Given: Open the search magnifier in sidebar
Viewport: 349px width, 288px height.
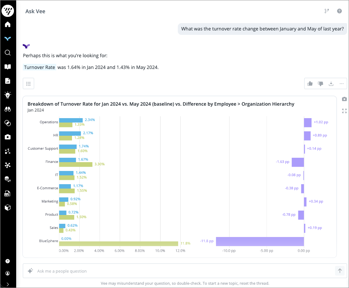Looking at the screenshot, I should tap(8, 52).
